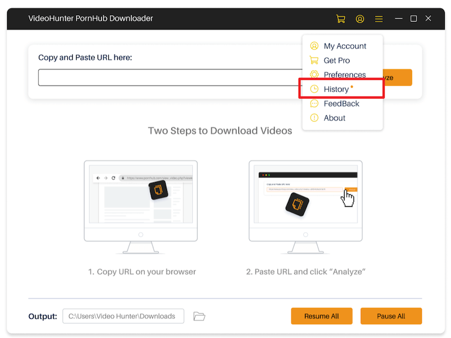Close the VideoHunter window
Screen dimensions: 451x338
pos(428,19)
